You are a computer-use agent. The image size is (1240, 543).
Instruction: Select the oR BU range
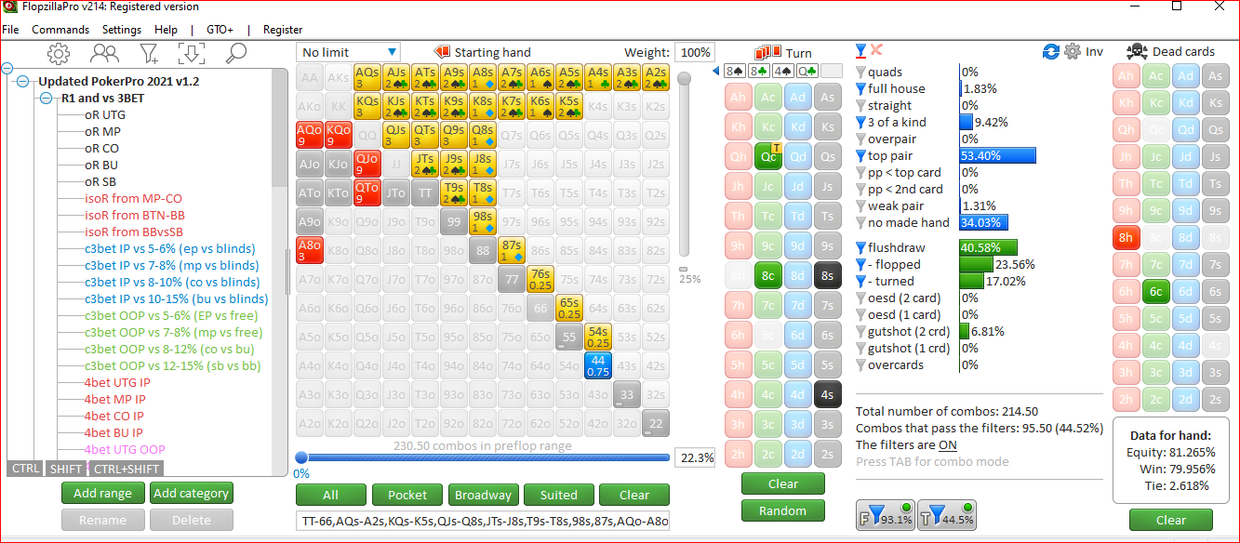(101, 165)
